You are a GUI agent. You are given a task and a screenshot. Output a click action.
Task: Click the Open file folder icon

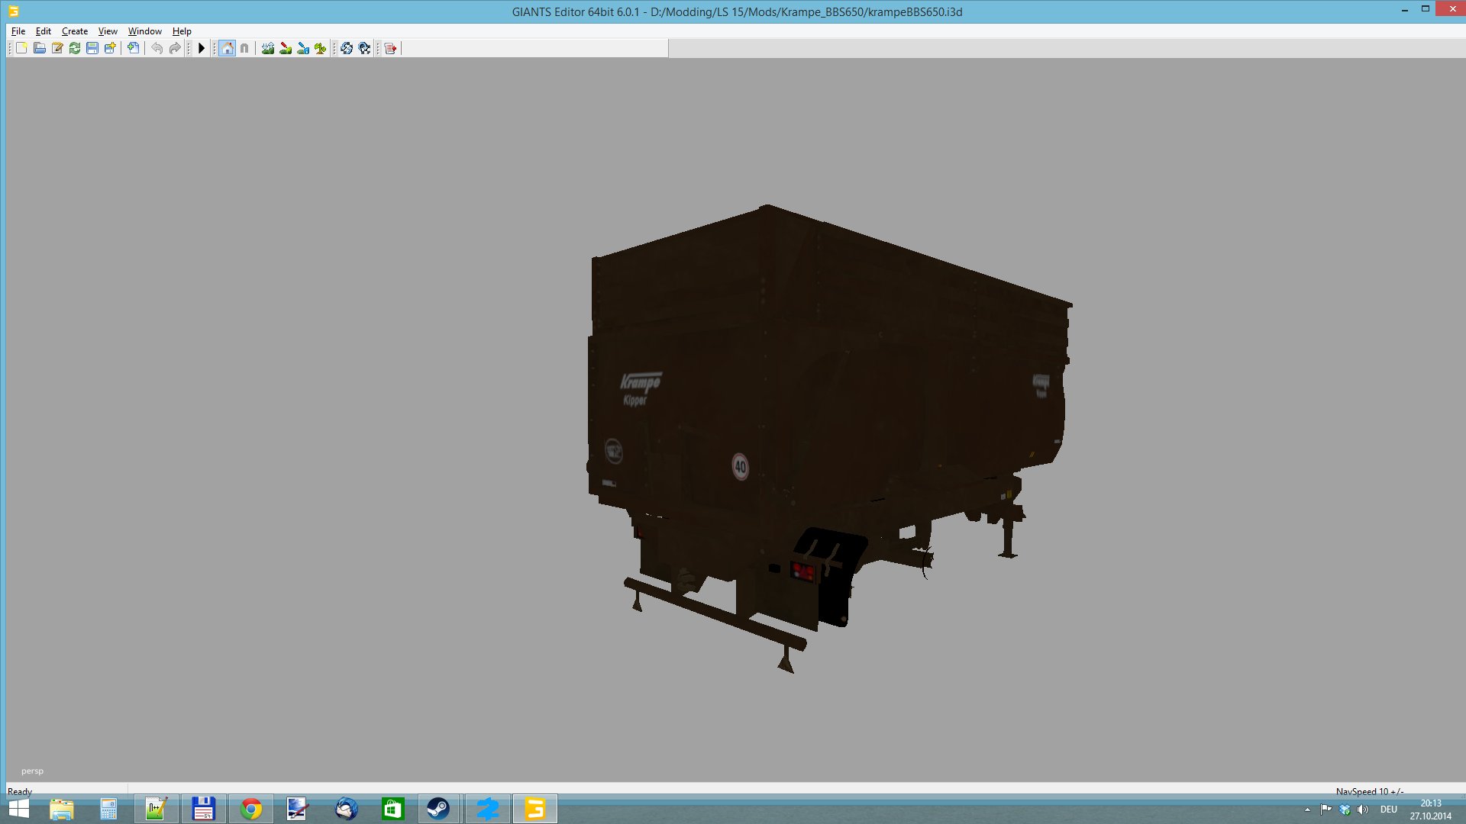(x=39, y=48)
